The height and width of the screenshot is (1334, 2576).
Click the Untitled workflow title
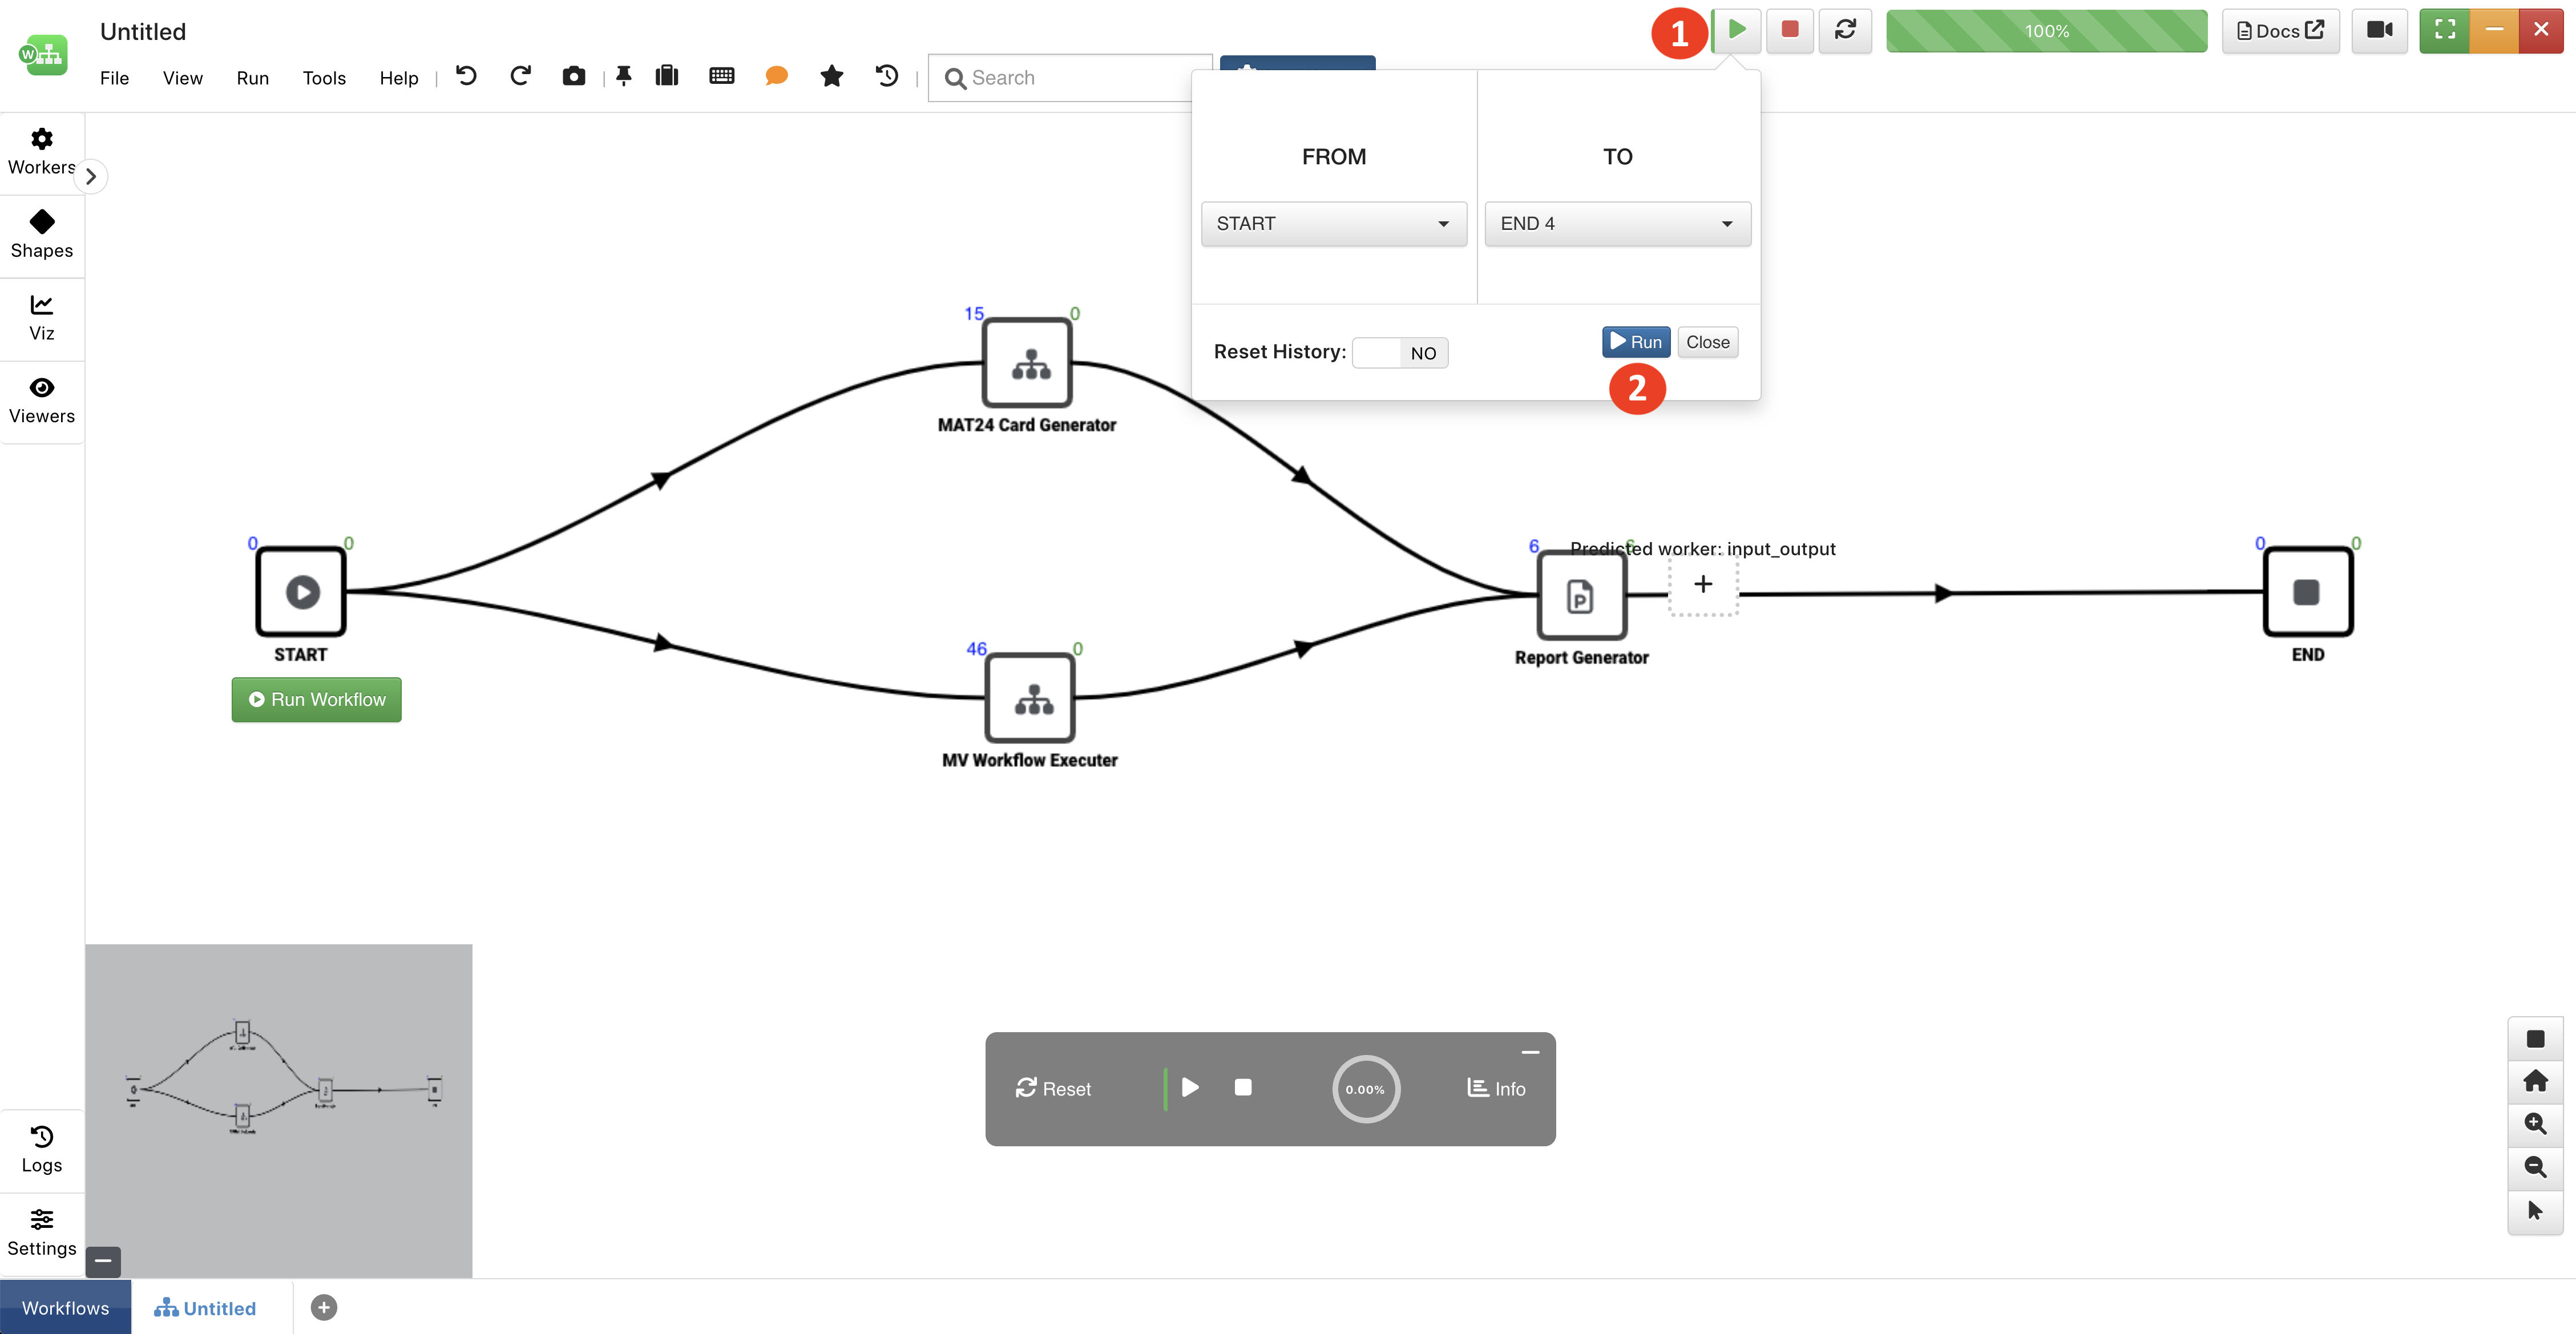point(143,31)
